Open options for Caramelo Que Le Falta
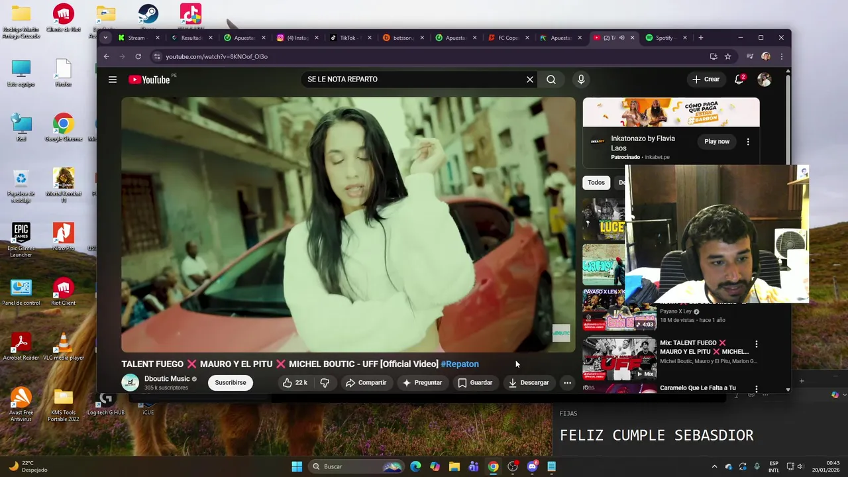 (x=756, y=388)
